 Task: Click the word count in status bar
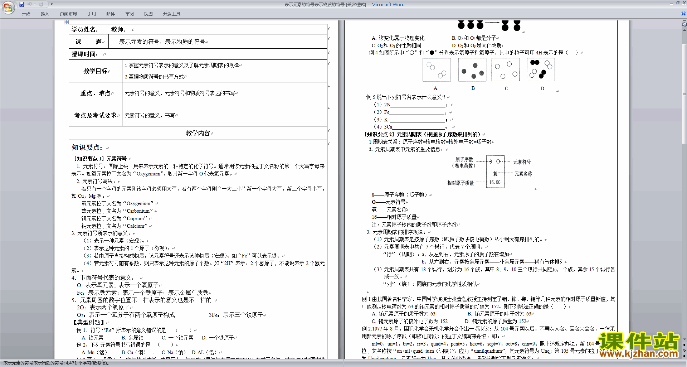pos(55,363)
